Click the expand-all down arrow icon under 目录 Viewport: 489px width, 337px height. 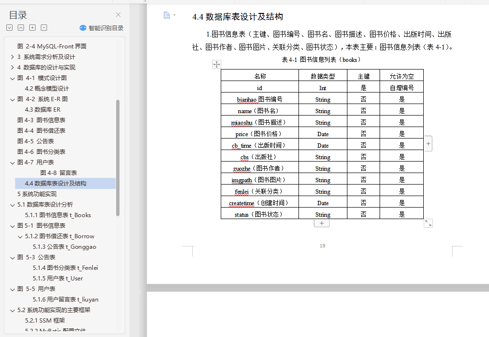click(9, 28)
